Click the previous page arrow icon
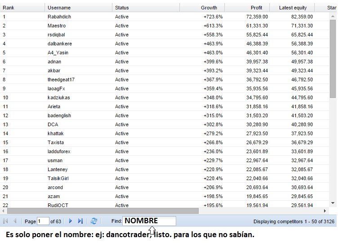Viewport: 338px width, 243px height. (x=15, y=221)
